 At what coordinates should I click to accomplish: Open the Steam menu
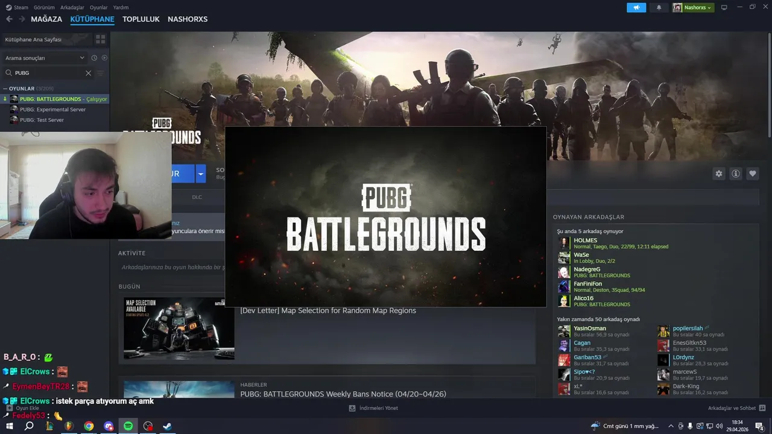pyautogui.click(x=17, y=7)
